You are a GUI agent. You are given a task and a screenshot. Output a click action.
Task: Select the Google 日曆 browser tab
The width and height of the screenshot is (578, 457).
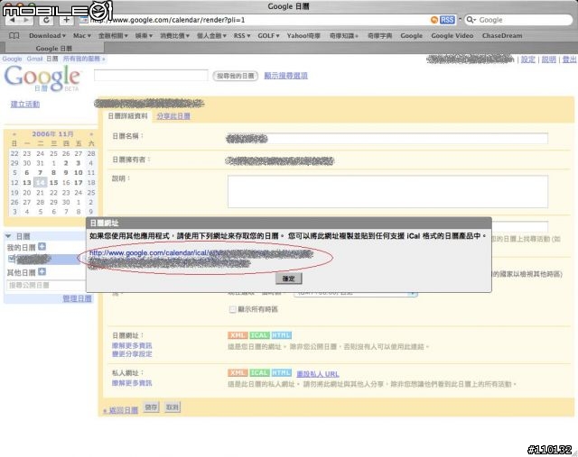pyautogui.click(x=54, y=48)
